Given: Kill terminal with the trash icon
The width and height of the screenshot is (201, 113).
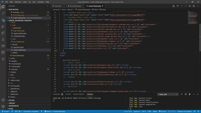Looking at the screenshot, I should pyautogui.click(x=190, y=94).
